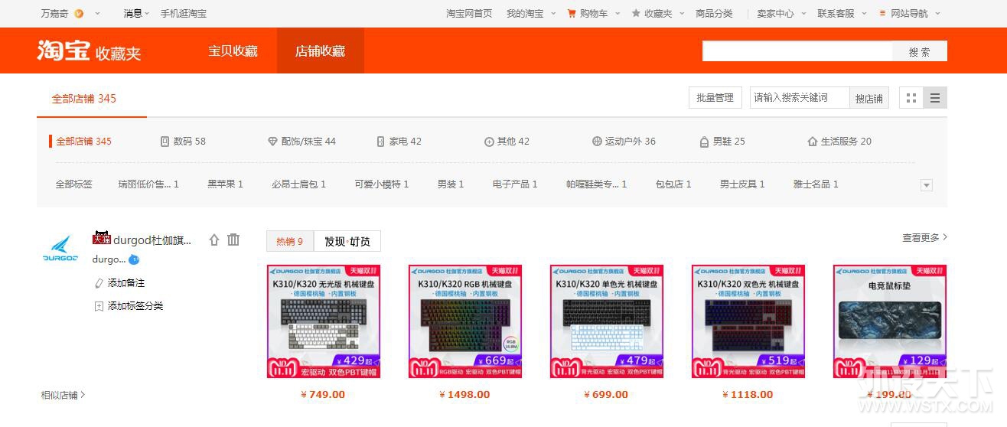Filter by 其他 42 category

pyautogui.click(x=507, y=142)
